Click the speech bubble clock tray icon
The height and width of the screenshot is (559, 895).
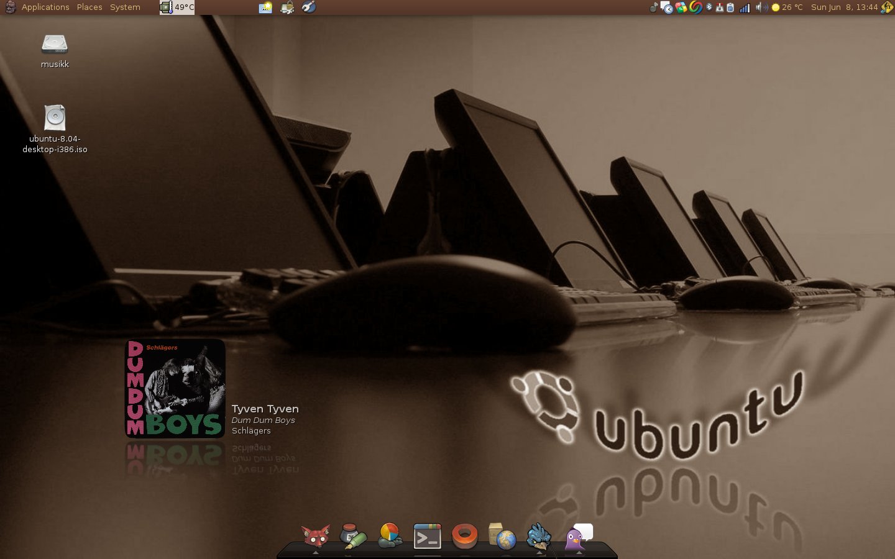[x=666, y=7]
